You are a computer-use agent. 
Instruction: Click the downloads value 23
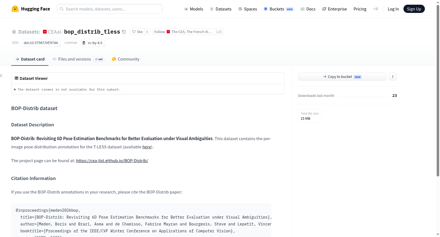(395, 96)
